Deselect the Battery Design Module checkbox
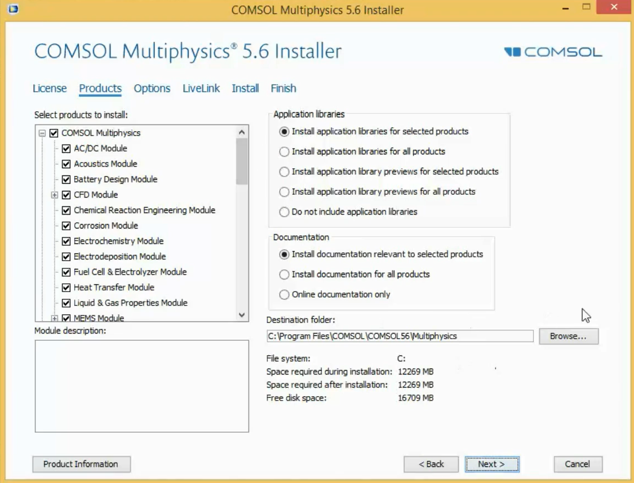634x483 pixels. pos(66,179)
